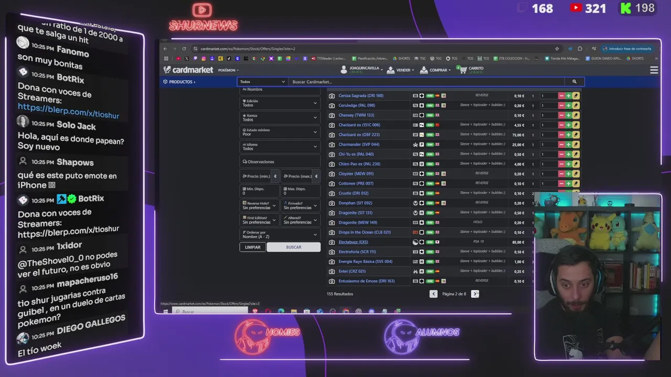Open the Idioma dropdown filter

click(280, 147)
